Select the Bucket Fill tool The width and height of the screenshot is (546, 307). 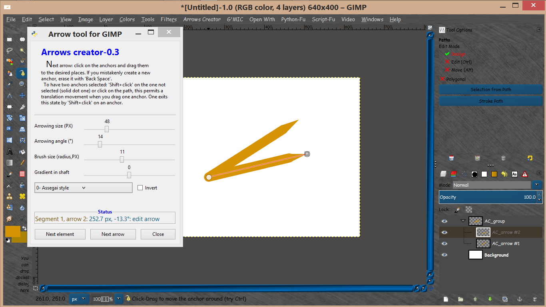pyautogui.click(x=22, y=152)
